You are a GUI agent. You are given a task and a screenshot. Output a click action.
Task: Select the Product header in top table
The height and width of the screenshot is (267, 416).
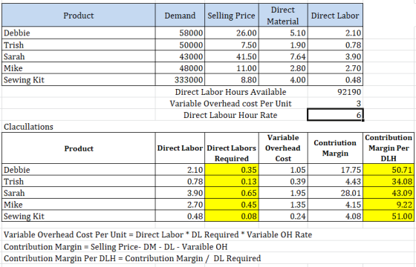tap(79, 15)
